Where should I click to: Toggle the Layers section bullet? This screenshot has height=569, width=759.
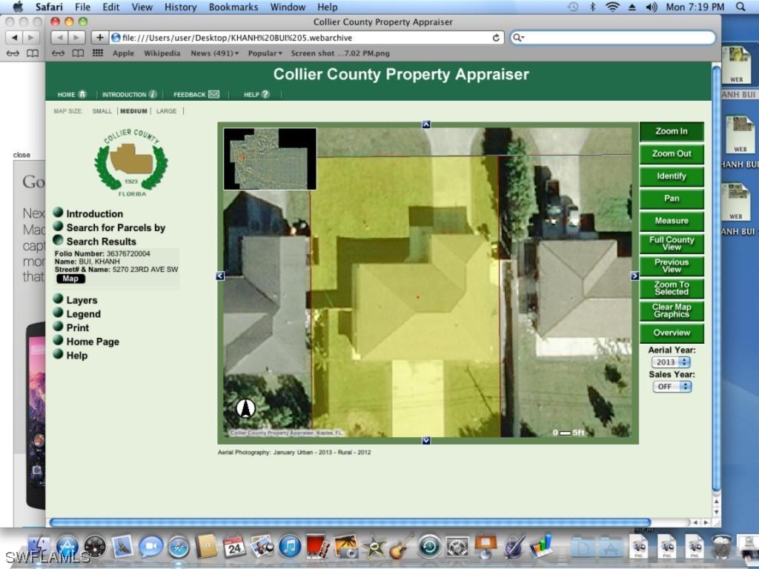[x=57, y=300]
